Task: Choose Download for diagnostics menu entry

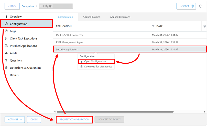Action: click(98, 67)
